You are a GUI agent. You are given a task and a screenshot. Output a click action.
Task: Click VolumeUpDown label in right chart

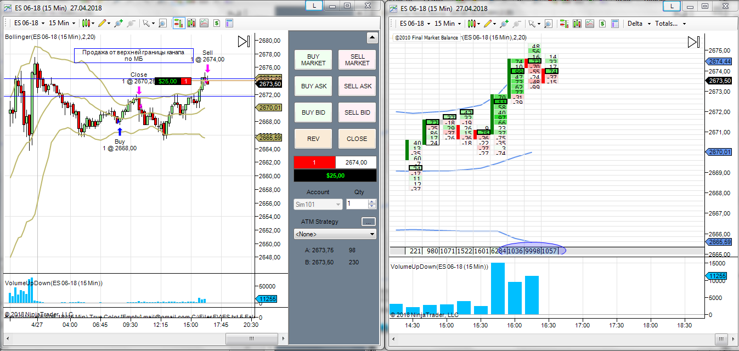pos(439,266)
